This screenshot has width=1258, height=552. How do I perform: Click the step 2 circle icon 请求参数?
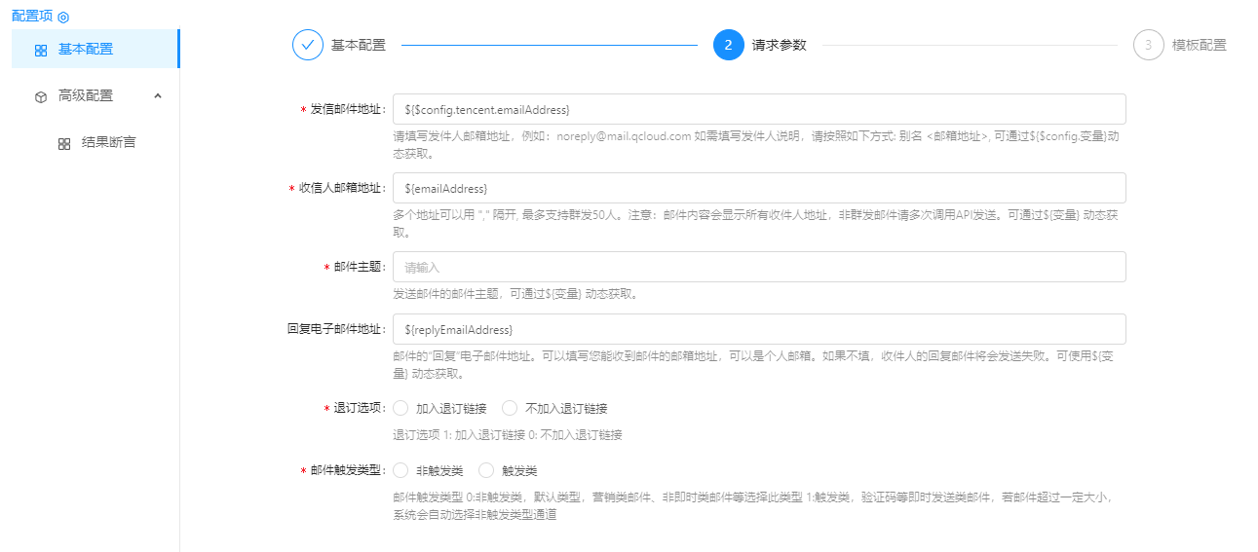(x=728, y=45)
